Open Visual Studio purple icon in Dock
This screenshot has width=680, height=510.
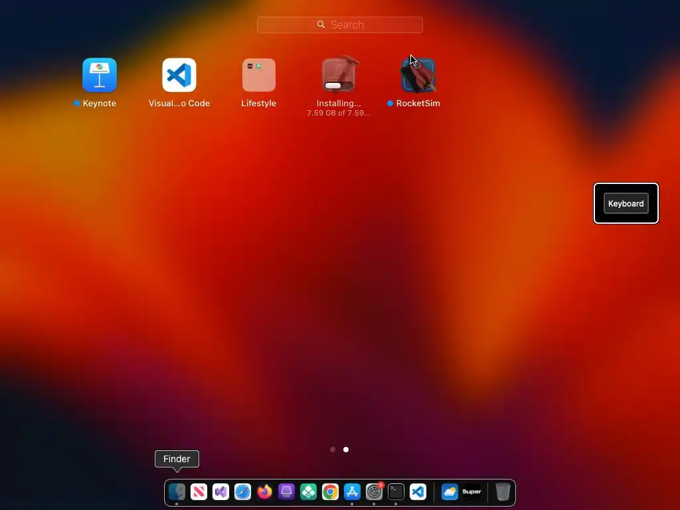(x=220, y=492)
